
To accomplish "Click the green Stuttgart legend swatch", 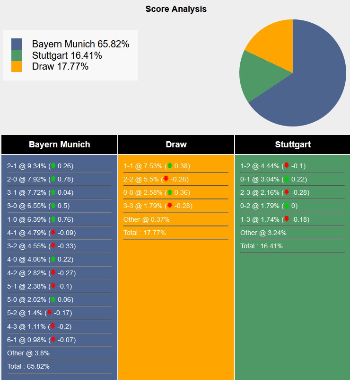I will click(x=17, y=55).
